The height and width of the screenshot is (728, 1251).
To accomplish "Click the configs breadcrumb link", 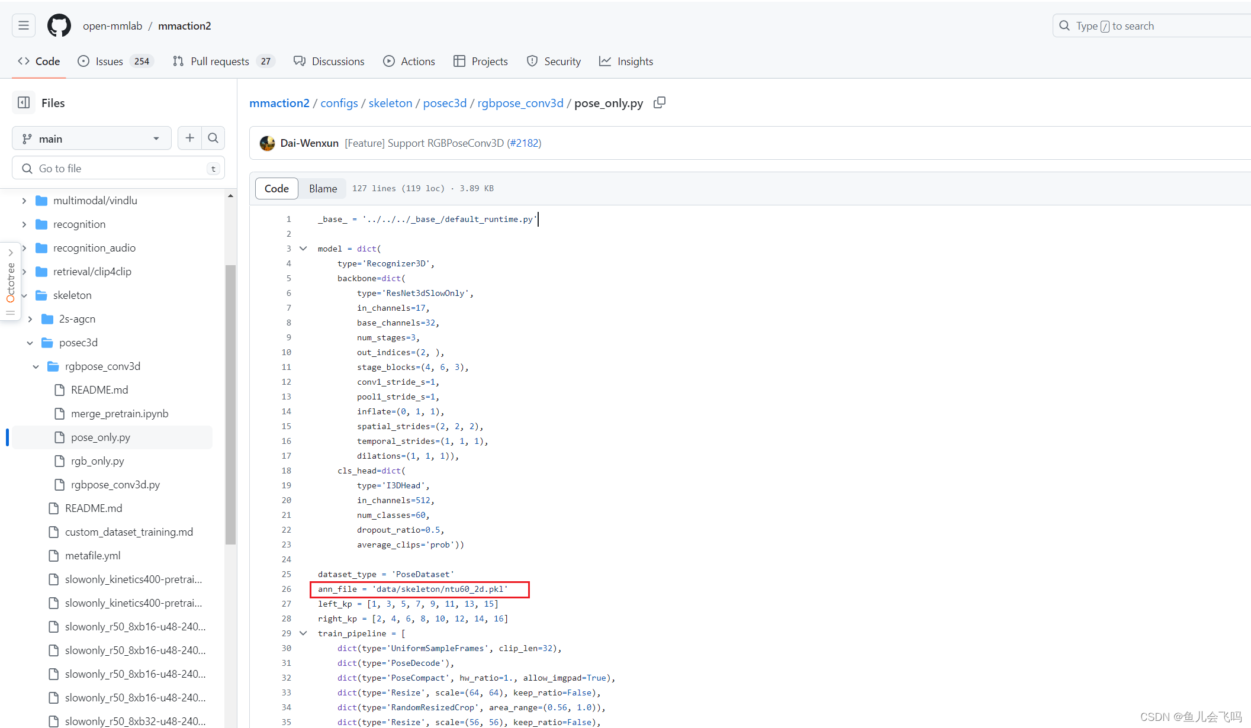I will pos(339,102).
